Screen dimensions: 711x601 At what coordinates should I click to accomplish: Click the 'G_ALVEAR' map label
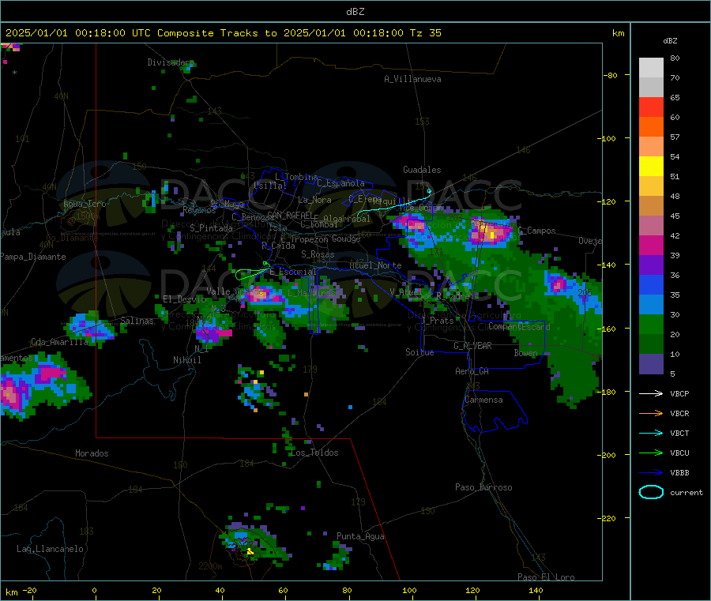[472, 346]
